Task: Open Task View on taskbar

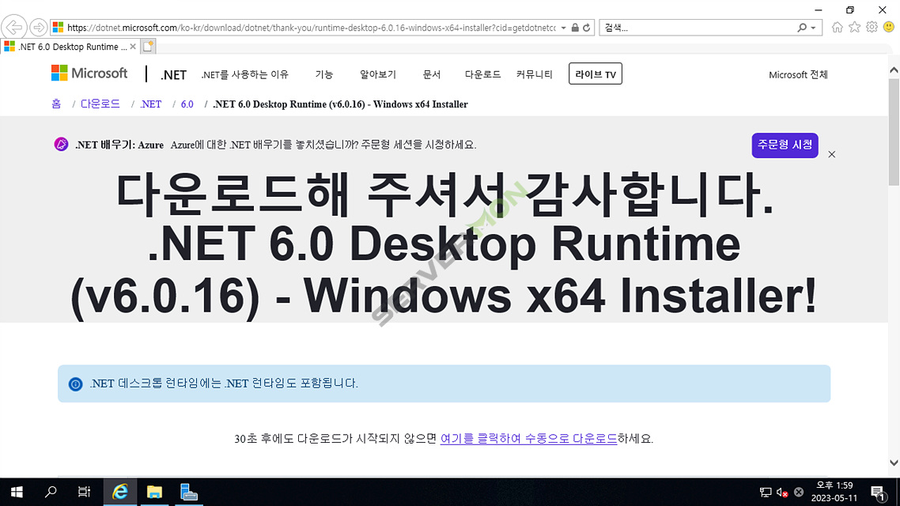Action: tap(85, 492)
